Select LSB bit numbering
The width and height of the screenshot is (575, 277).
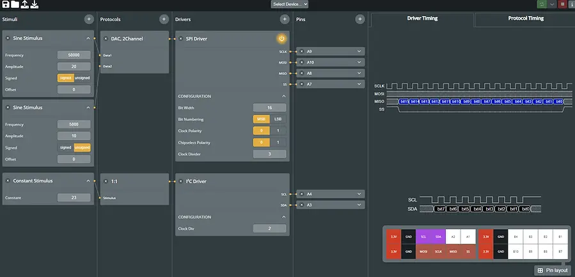point(278,119)
